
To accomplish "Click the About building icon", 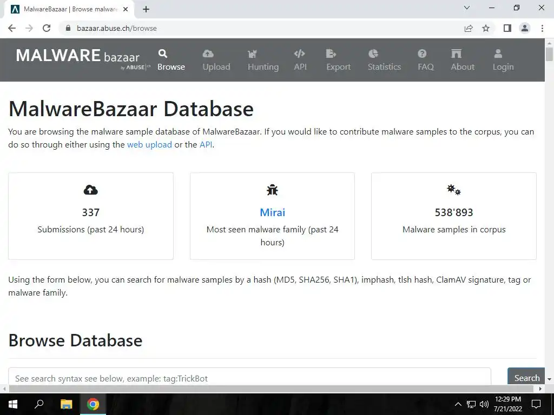I will click(456, 53).
